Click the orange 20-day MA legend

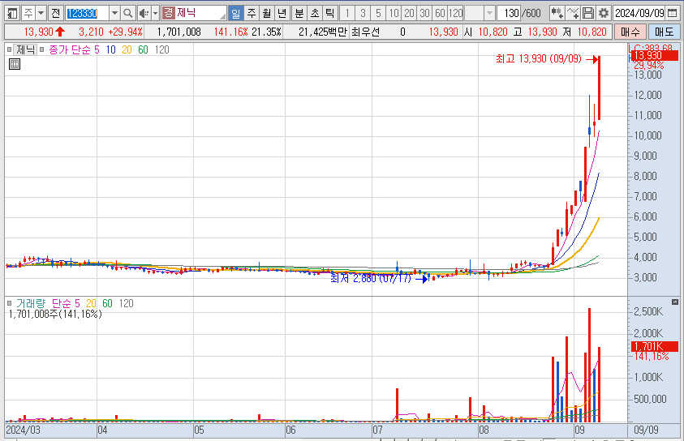click(127, 49)
